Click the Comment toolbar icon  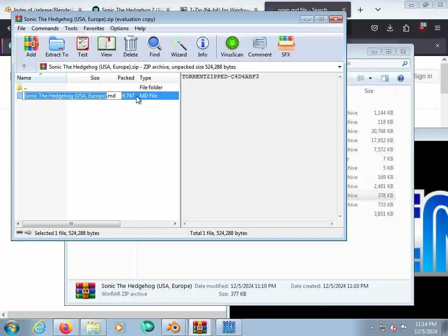point(260,47)
